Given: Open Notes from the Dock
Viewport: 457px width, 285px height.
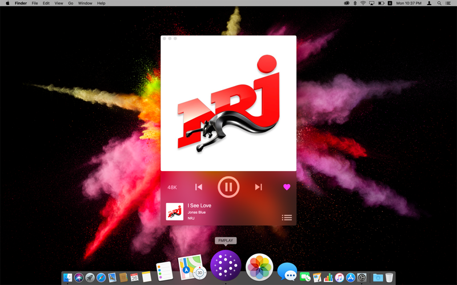Looking at the screenshot, I should (x=147, y=276).
